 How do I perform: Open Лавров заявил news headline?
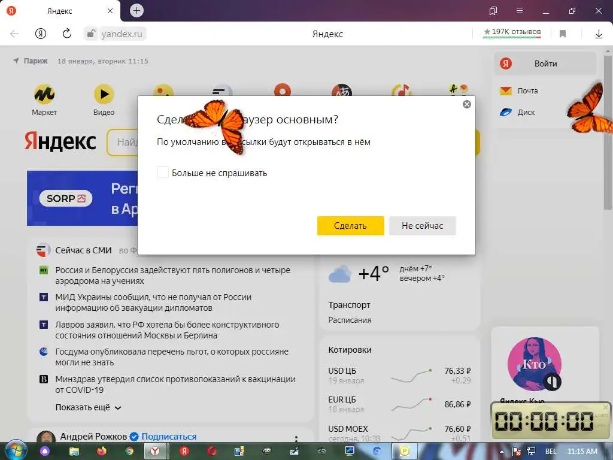pyautogui.click(x=167, y=330)
